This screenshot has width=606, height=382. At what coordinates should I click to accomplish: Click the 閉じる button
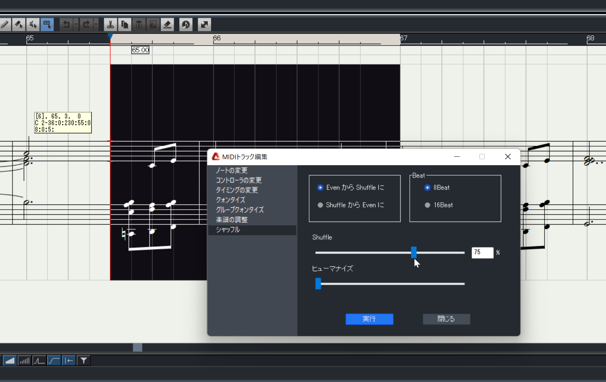(446, 319)
